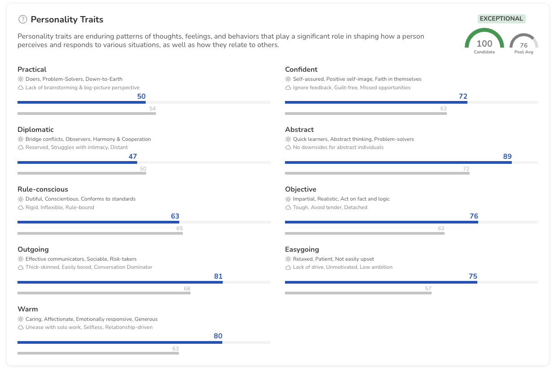Click the cloud icon under Diplomatic
The height and width of the screenshot is (368, 553).
(x=20, y=148)
